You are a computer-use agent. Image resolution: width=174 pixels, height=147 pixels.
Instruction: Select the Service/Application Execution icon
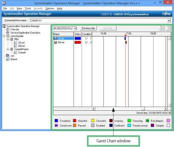coord(8,33)
